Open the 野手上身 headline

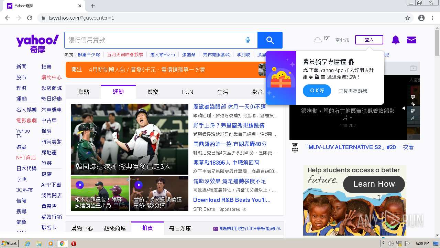point(229,125)
